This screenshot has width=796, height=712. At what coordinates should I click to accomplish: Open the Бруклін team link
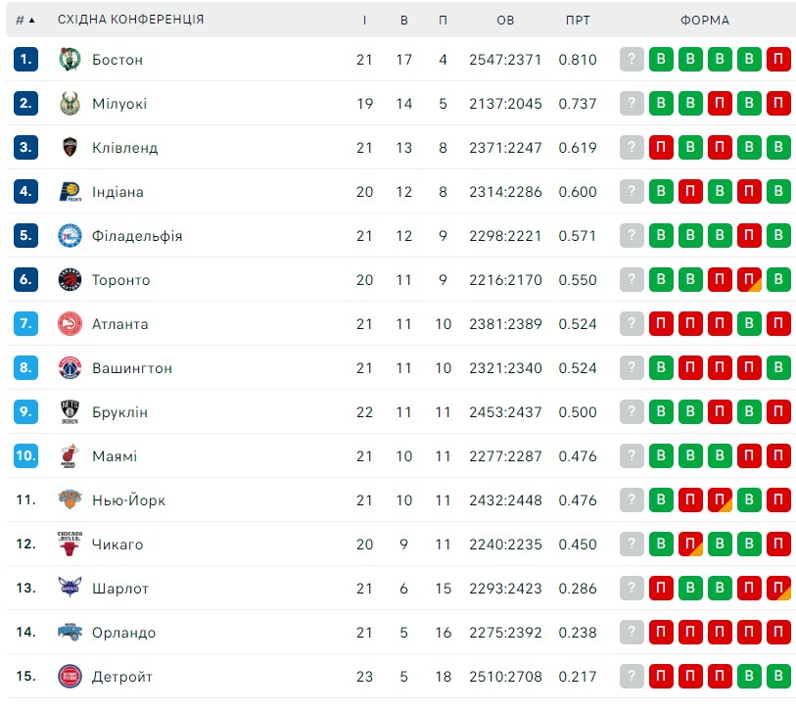(119, 412)
